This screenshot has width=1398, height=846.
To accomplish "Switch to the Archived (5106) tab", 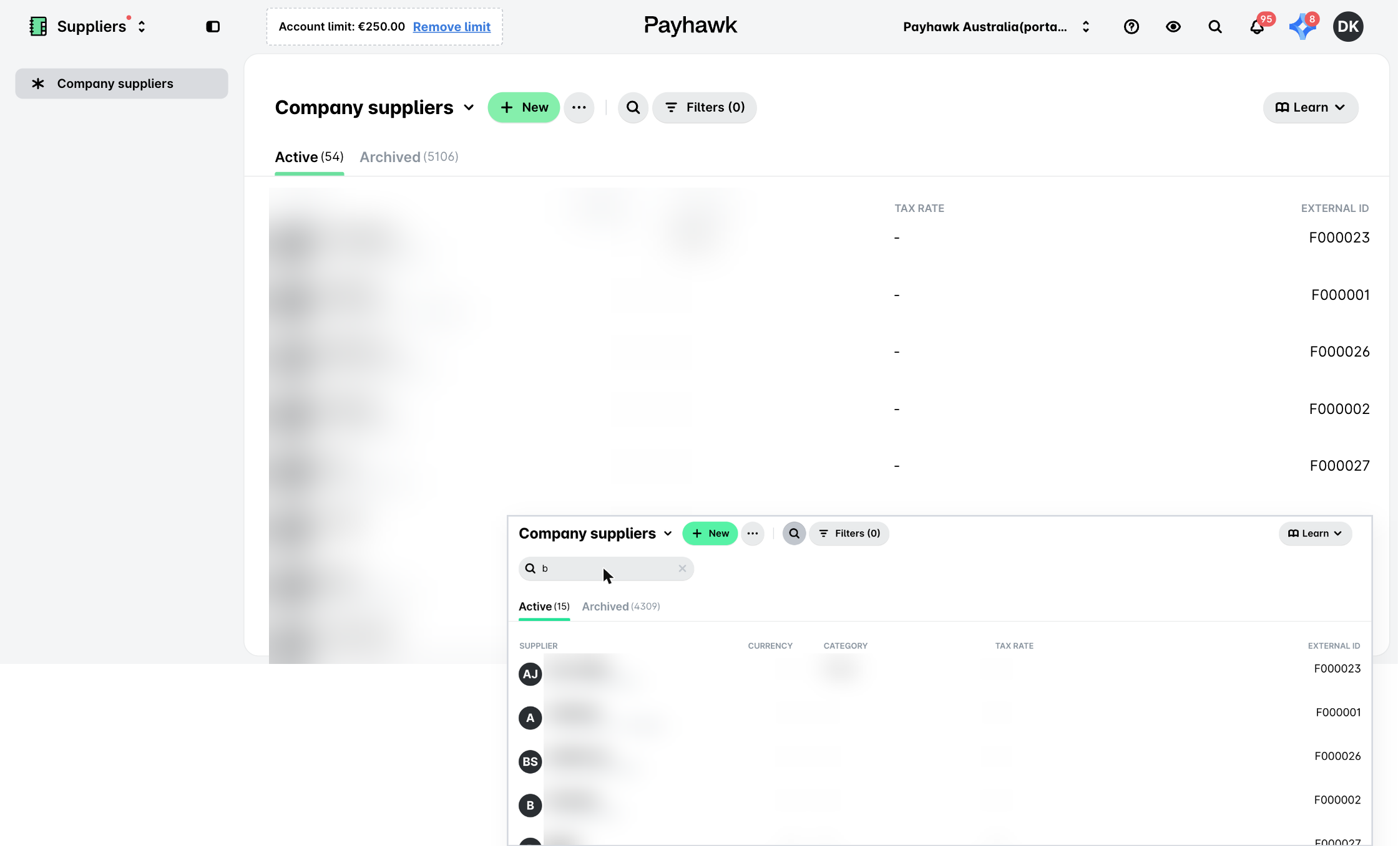I will pyautogui.click(x=409, y=157).
